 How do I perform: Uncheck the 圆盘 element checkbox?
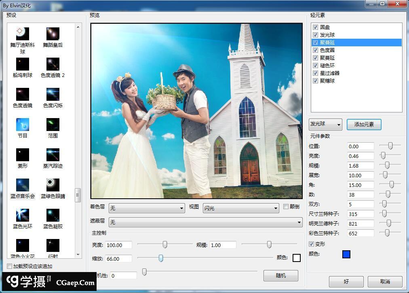315,27
